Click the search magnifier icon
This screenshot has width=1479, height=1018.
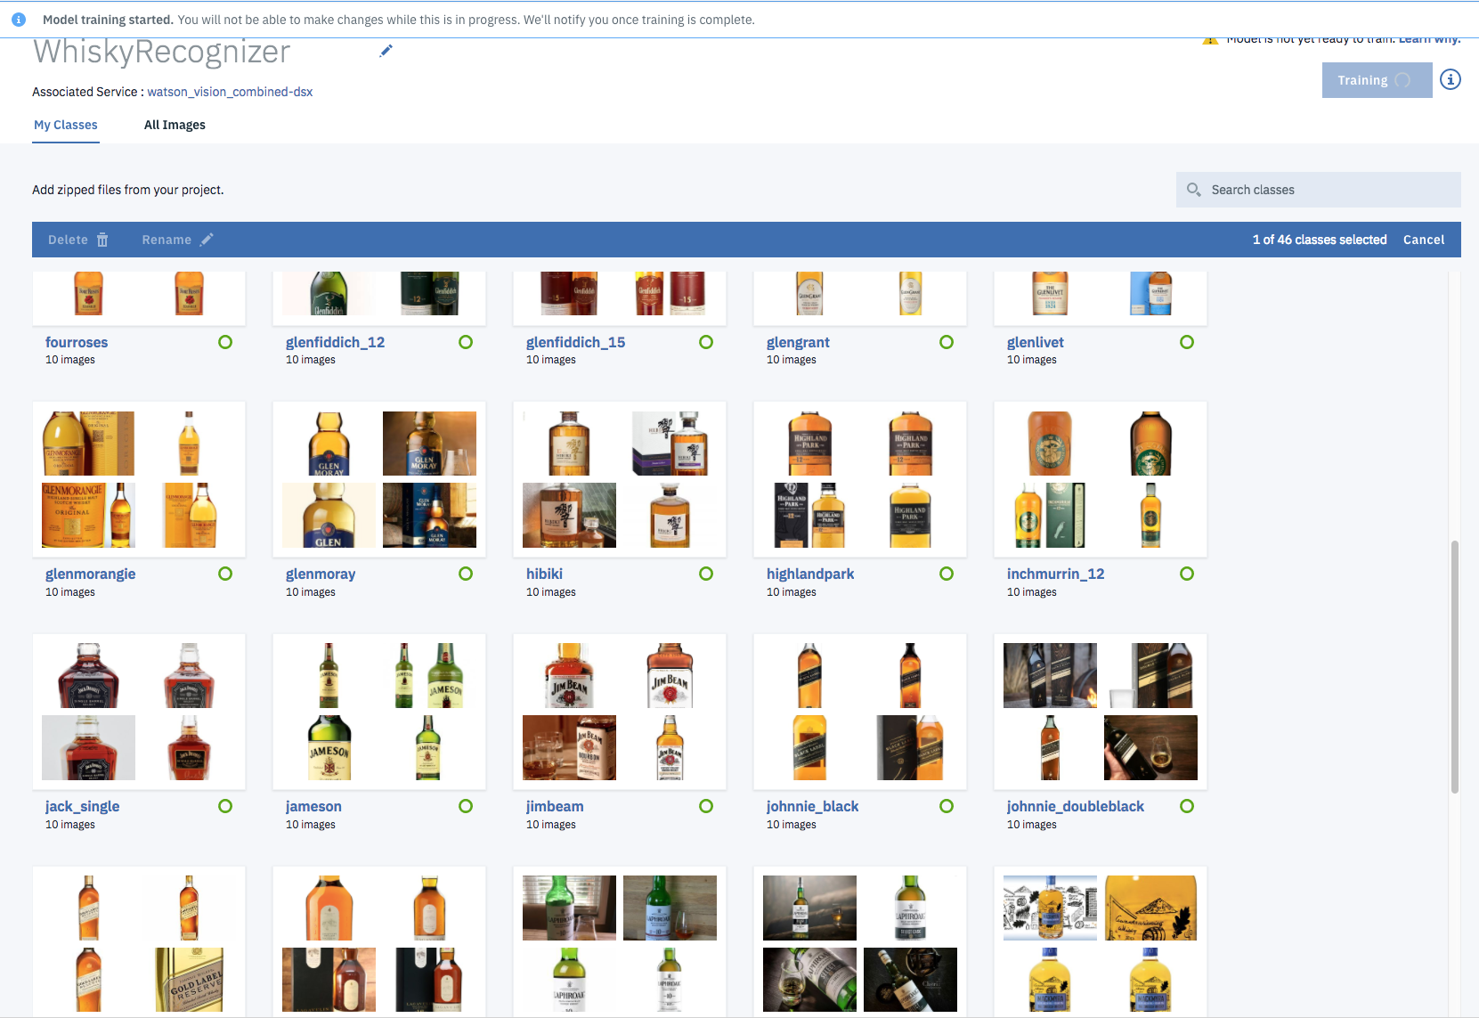pos(1194,189)
